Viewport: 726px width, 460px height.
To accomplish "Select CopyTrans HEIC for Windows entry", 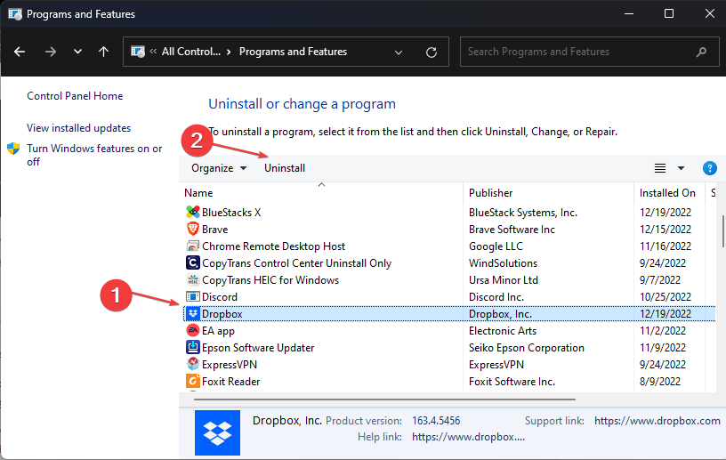I will [270, 279].
